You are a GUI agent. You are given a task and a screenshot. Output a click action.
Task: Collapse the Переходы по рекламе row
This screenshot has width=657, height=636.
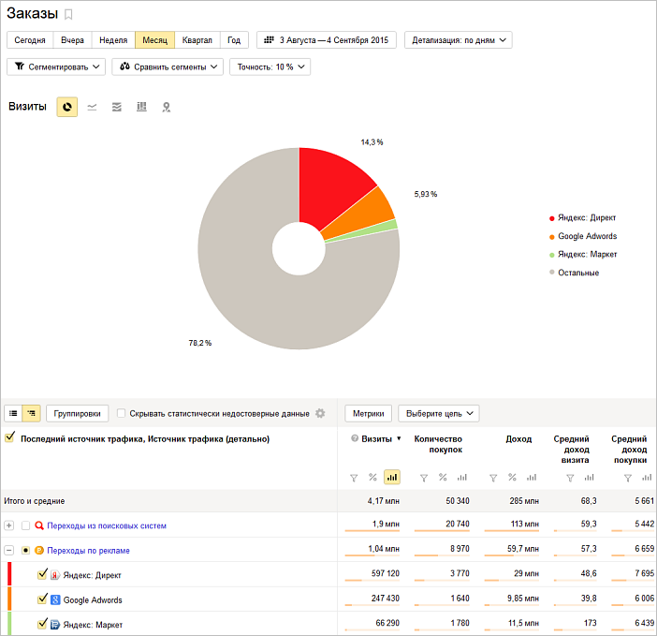(8, 550)
